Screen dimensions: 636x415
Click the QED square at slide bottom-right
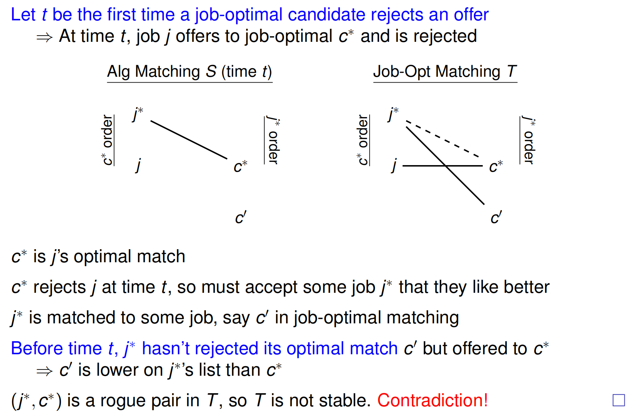tap(619, 400)
